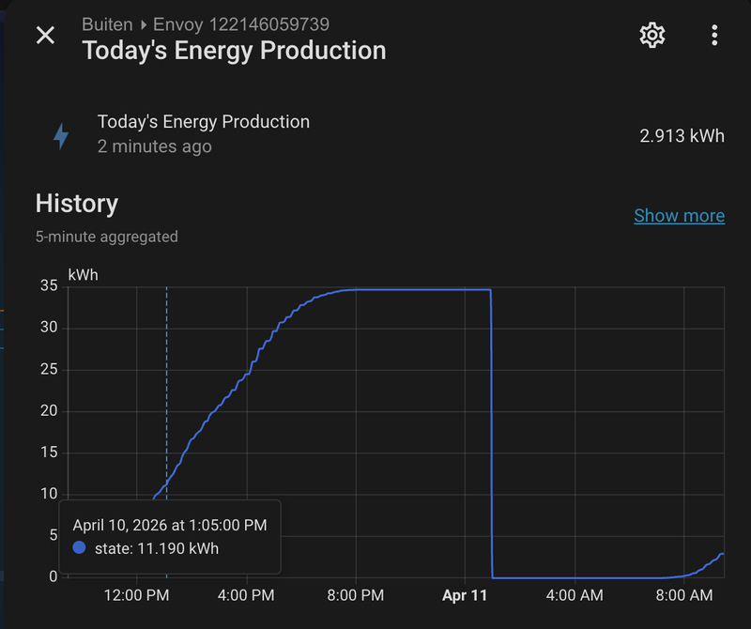This screenshot has width=751, height=629.
Task: Click the 4:00 AM axis label
Action: point(575,595)
